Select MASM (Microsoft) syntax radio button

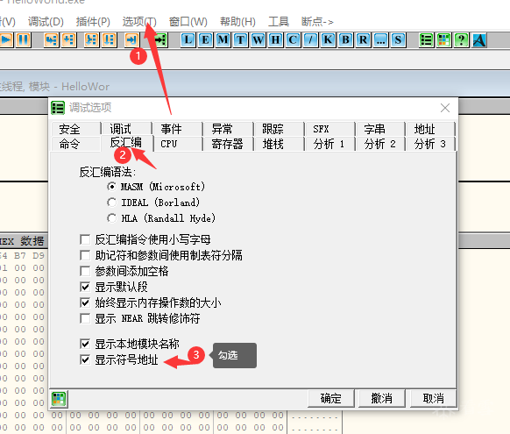(x=111, y=187)
